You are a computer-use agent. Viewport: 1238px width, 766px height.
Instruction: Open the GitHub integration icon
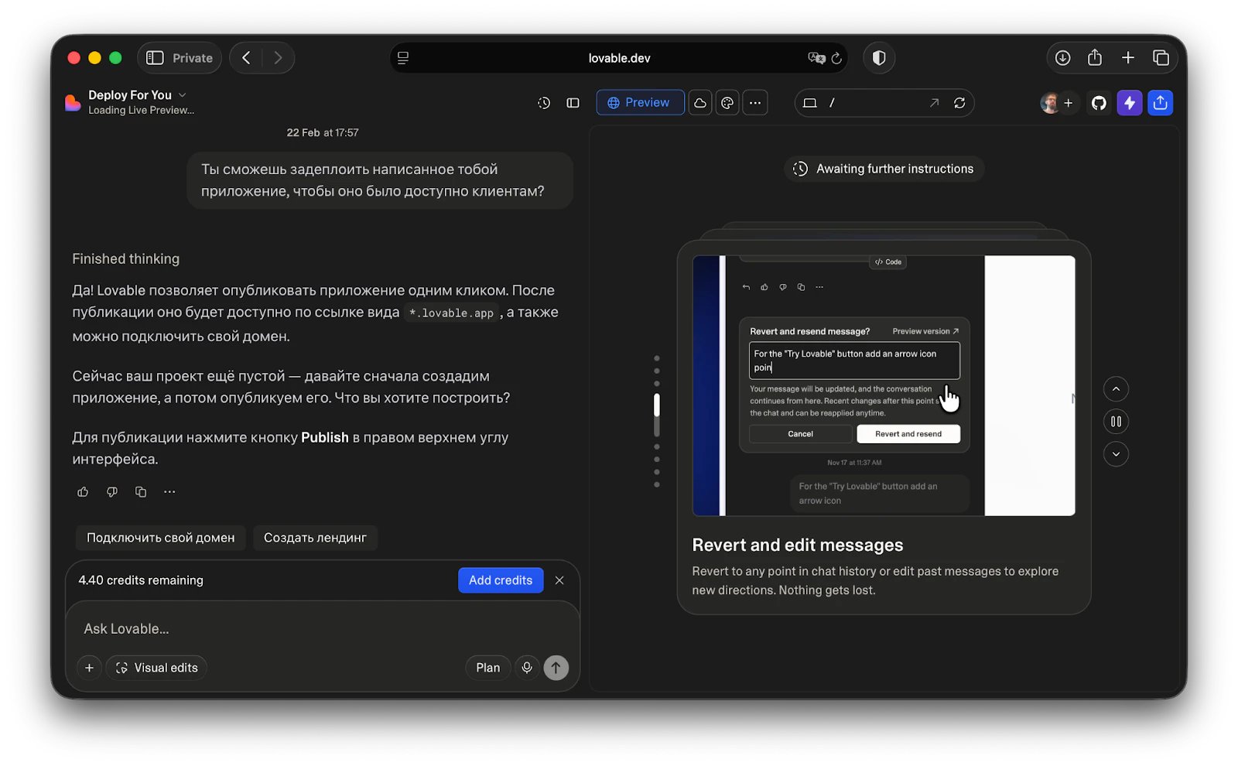(x=1099, y=103)
